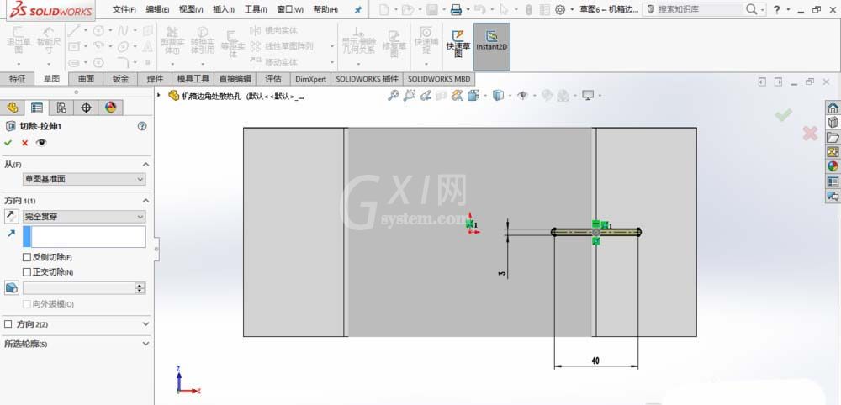The image size is (841, 405).
Task: Open the 视图 menu
Action: [191, 9]
